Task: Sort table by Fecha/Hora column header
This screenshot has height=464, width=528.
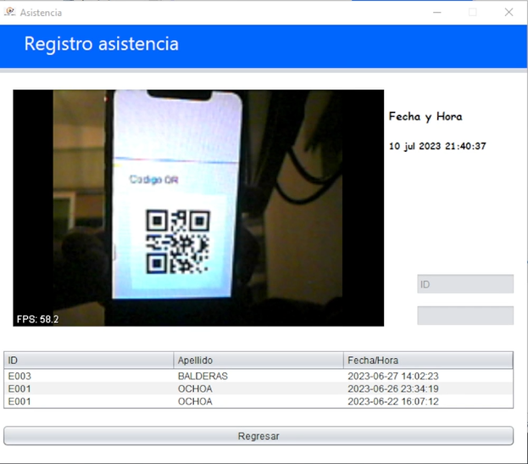Action: tap(428, 361)
